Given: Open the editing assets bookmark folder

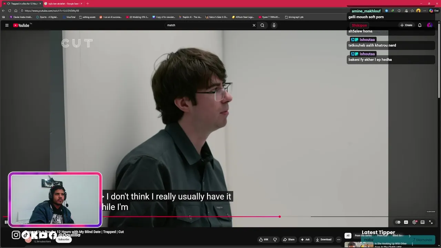Looking at the screenshot, I should pos(87,17).
